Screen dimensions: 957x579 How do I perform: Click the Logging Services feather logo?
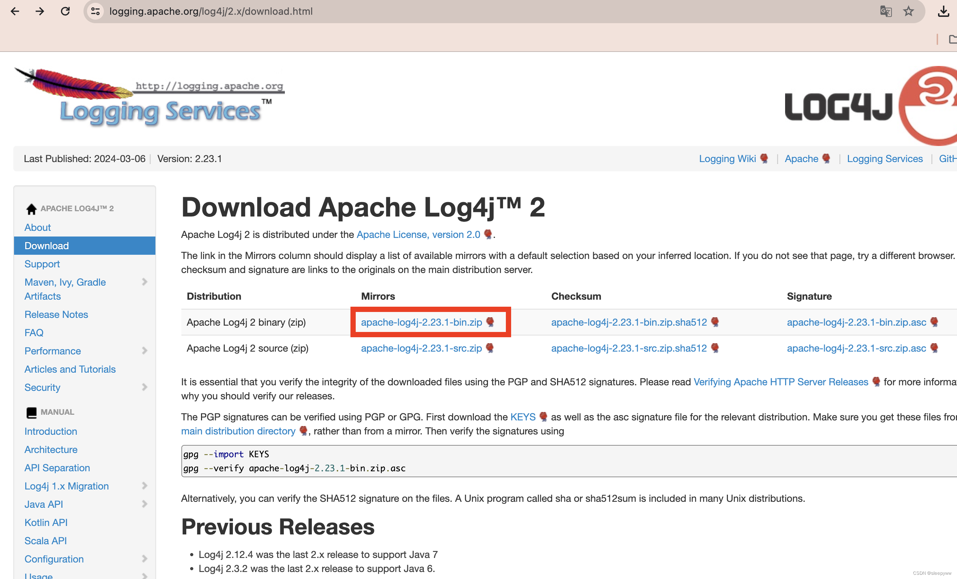point(149,97)
